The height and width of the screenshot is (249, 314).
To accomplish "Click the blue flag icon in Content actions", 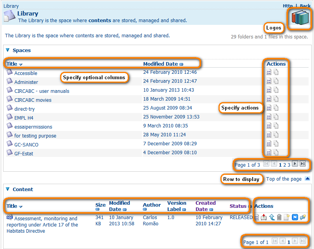I will tap(295, 218).
